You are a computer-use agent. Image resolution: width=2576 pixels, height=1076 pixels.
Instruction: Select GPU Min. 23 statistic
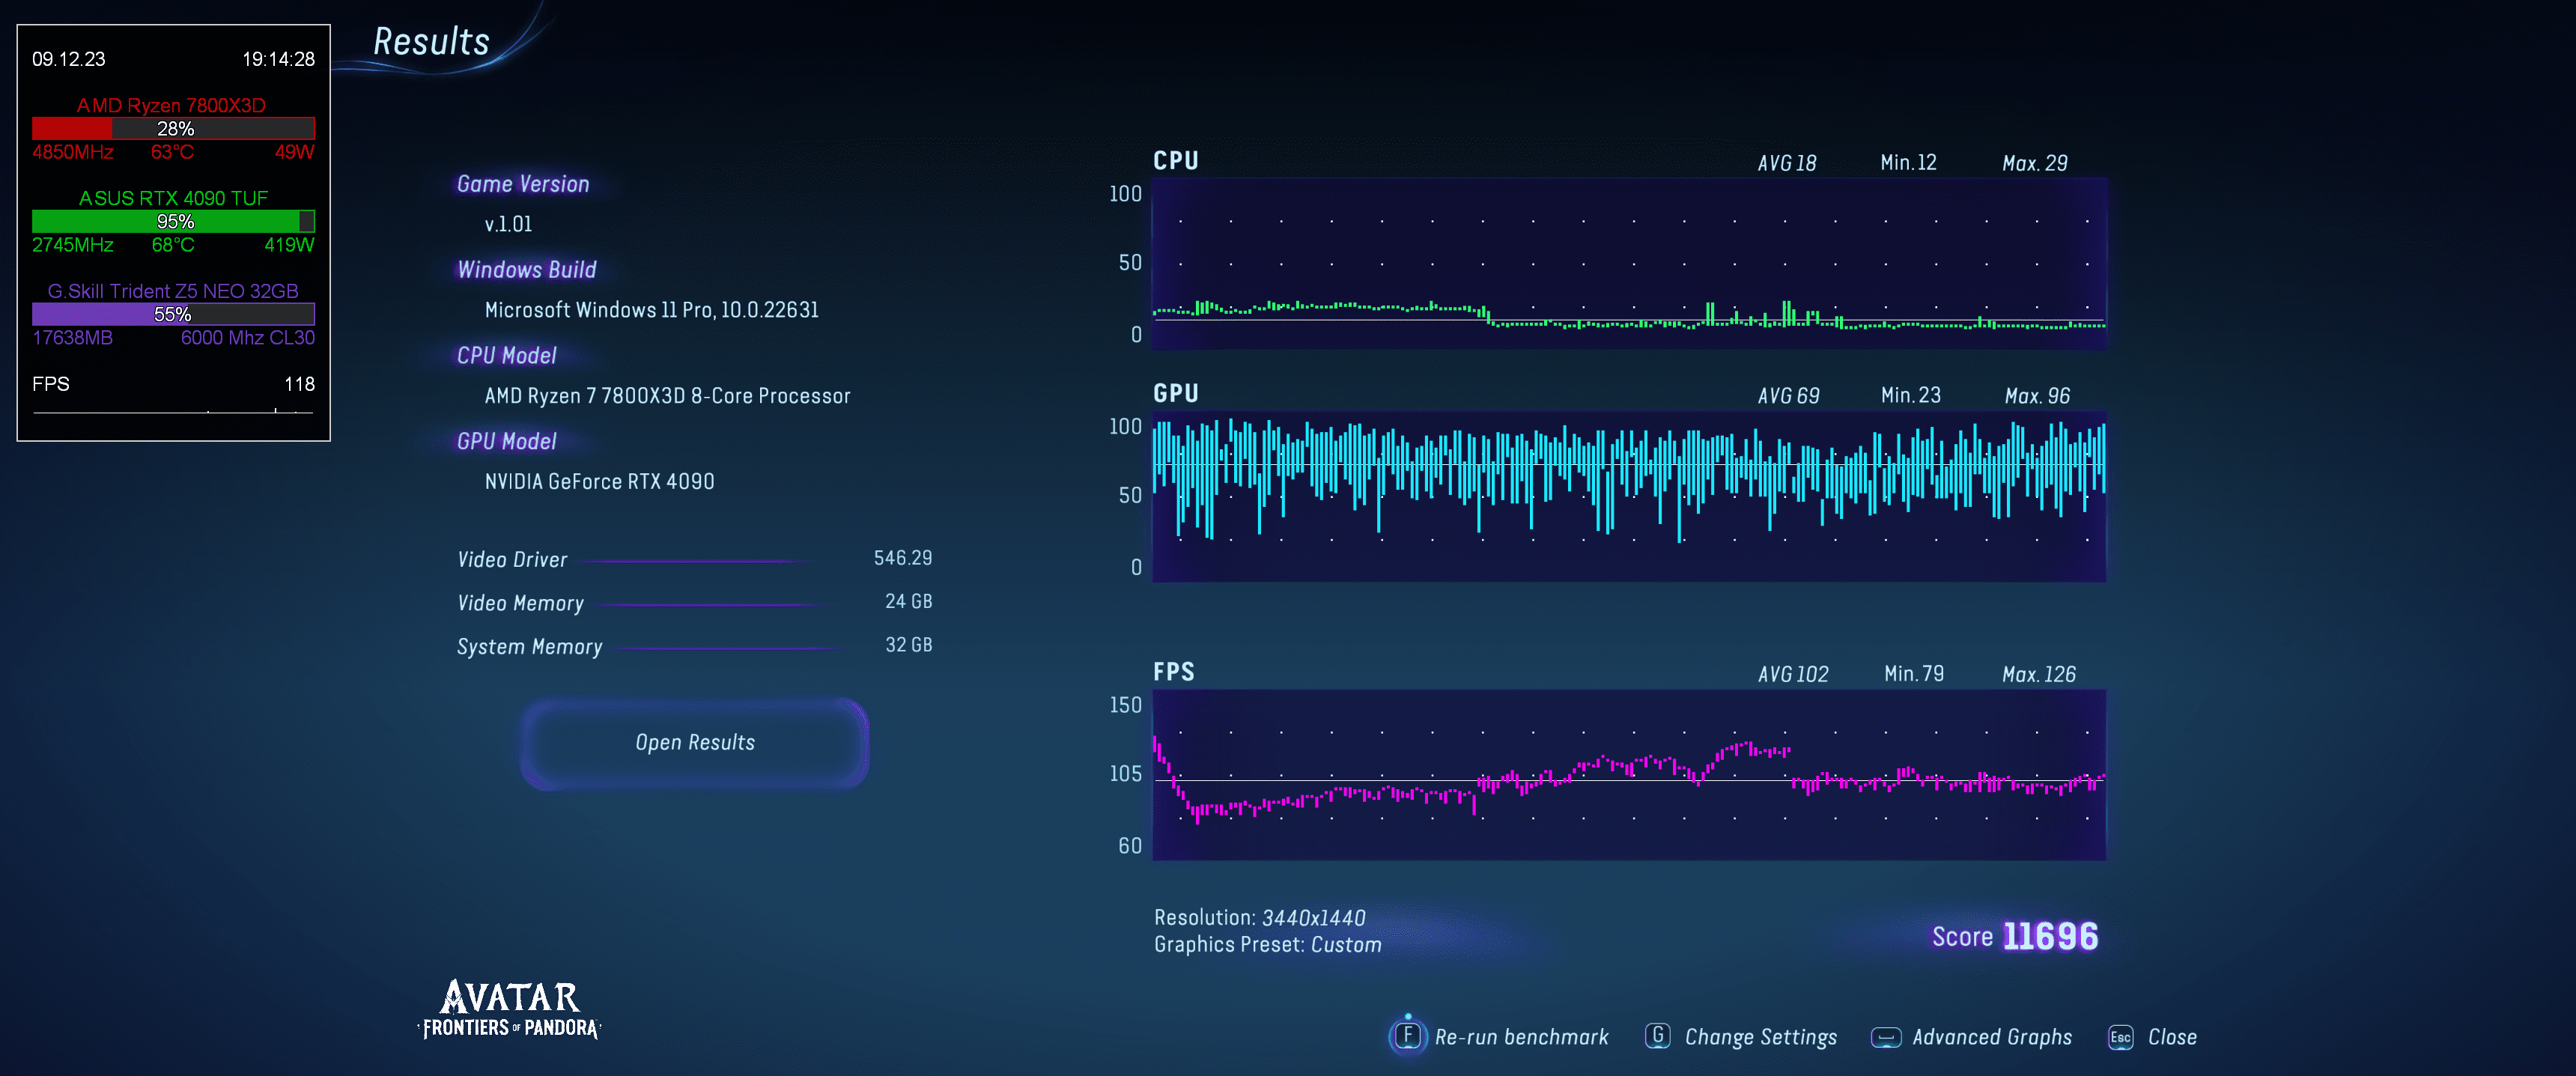click(x=1910, y=396)
